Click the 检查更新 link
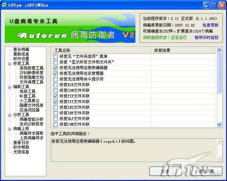Image resolution: width=227 pixels, height=181 pixels. click(211, 25)
